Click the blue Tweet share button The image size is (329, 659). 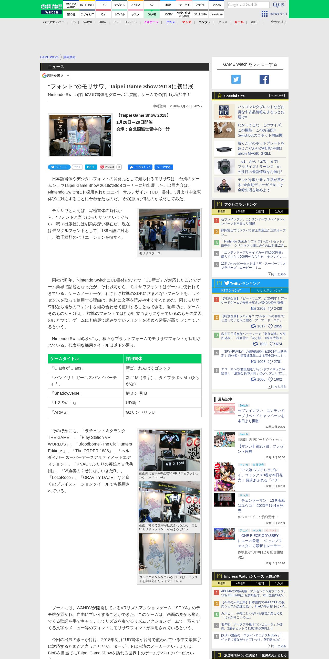click(x=59, y=167)
